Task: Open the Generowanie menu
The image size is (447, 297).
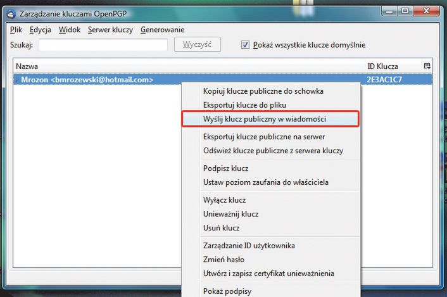Action: coord(162,30)
